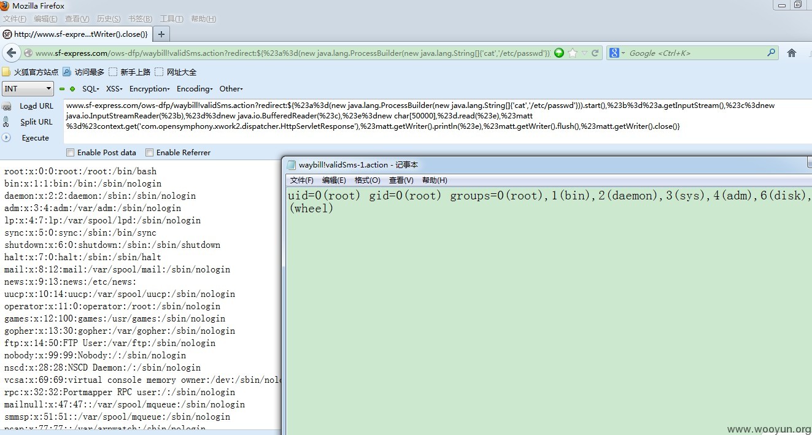Enable Post data checkbox
Screen dimensions: 812x435
(70, 152)
